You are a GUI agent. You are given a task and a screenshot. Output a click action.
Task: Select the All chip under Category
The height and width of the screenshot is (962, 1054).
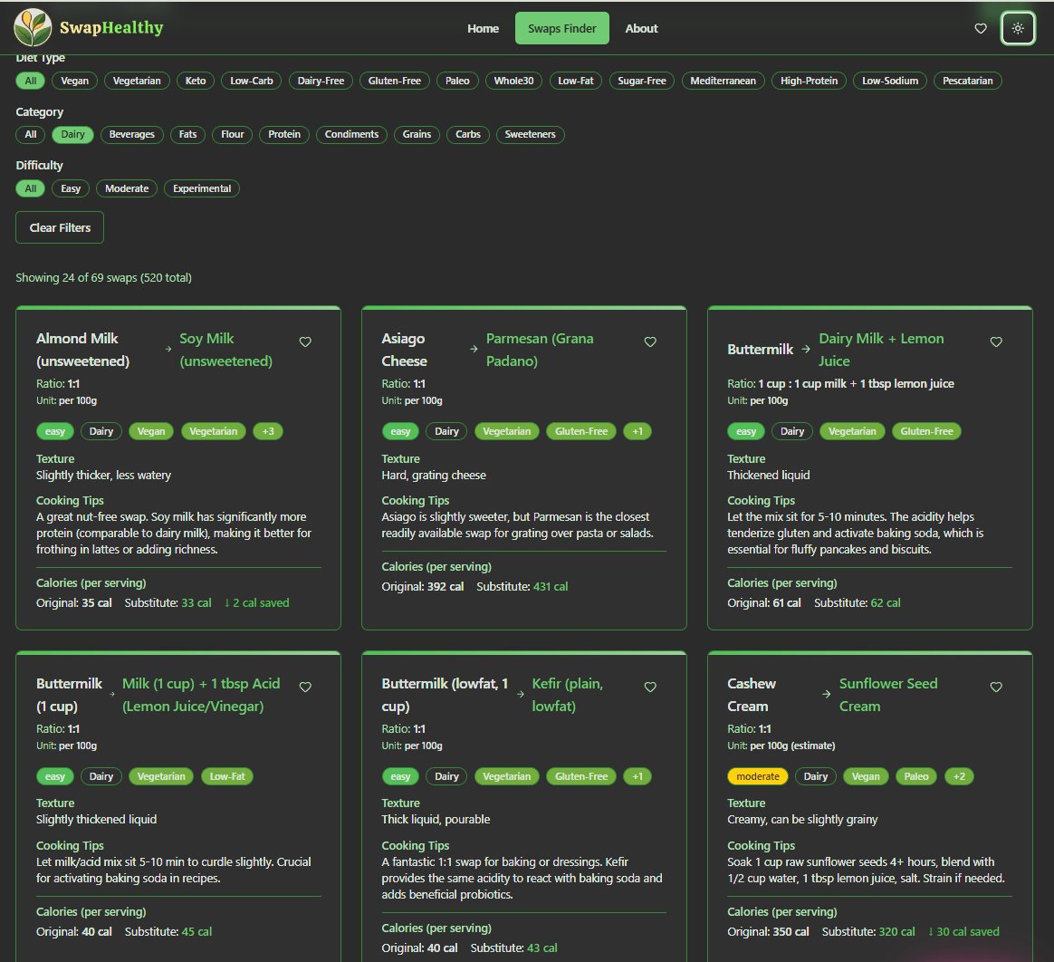tap(30, 134)
